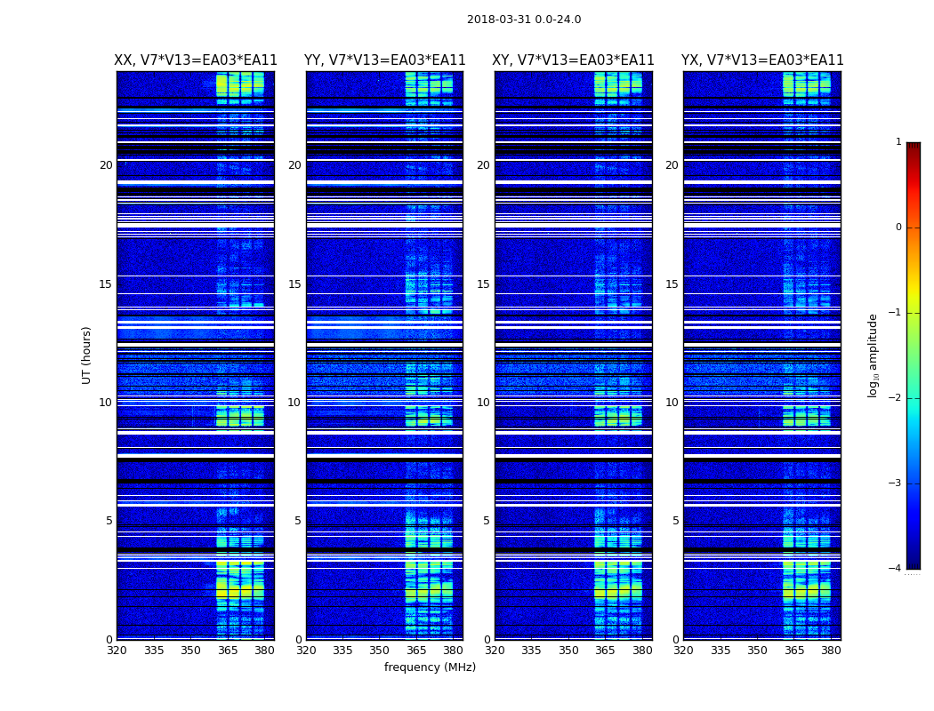
Task: Click the 365 frequency tick under the XX panel
Action: 228,651
